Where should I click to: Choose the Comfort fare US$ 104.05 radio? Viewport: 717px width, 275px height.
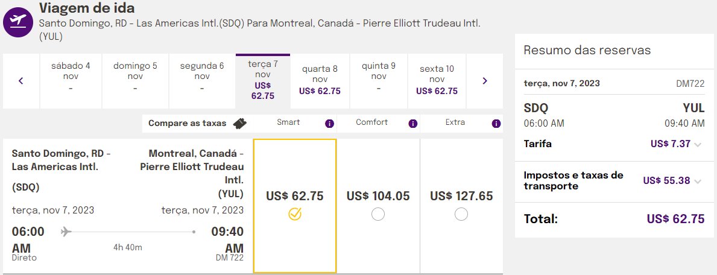pos(378,213)
